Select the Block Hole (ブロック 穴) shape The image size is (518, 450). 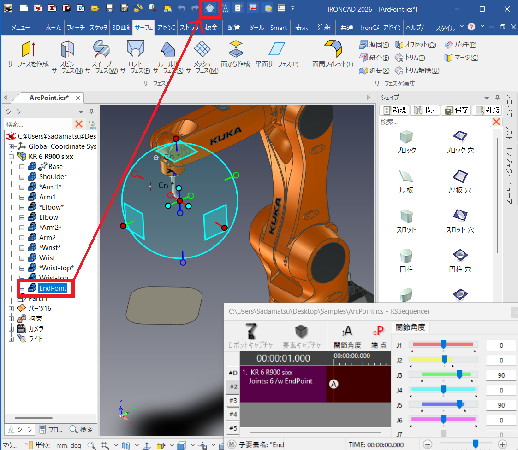(460, 142)
